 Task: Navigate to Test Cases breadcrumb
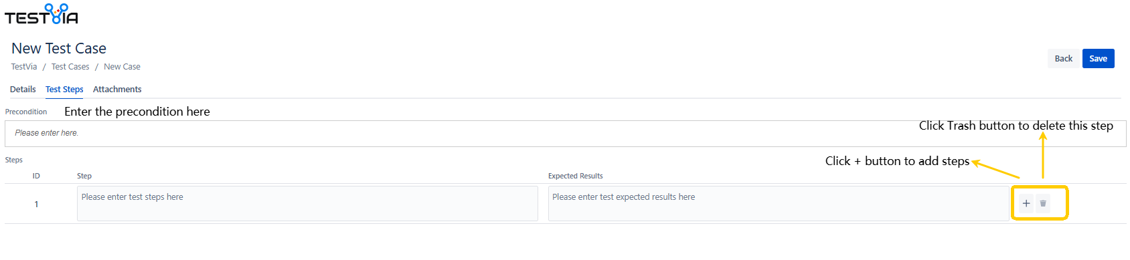click(70, 67)
